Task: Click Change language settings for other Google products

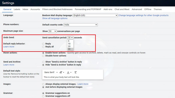Action: tap(143, 15)
